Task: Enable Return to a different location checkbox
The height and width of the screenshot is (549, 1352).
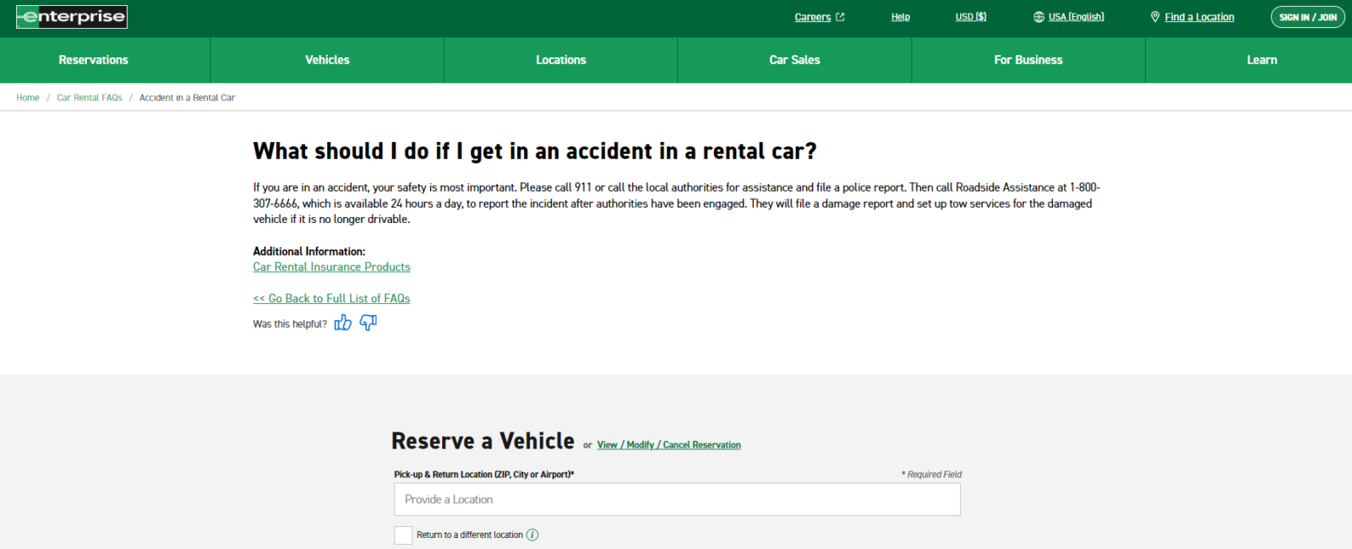Action: (403, 535)
